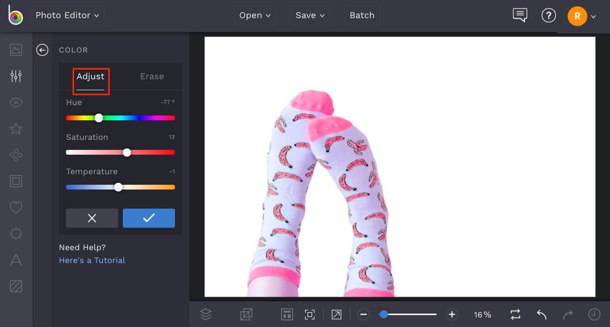Open the Batch menu item

click(361, 15)
